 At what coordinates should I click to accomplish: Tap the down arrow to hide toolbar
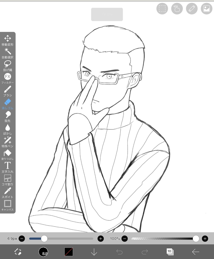94,252
